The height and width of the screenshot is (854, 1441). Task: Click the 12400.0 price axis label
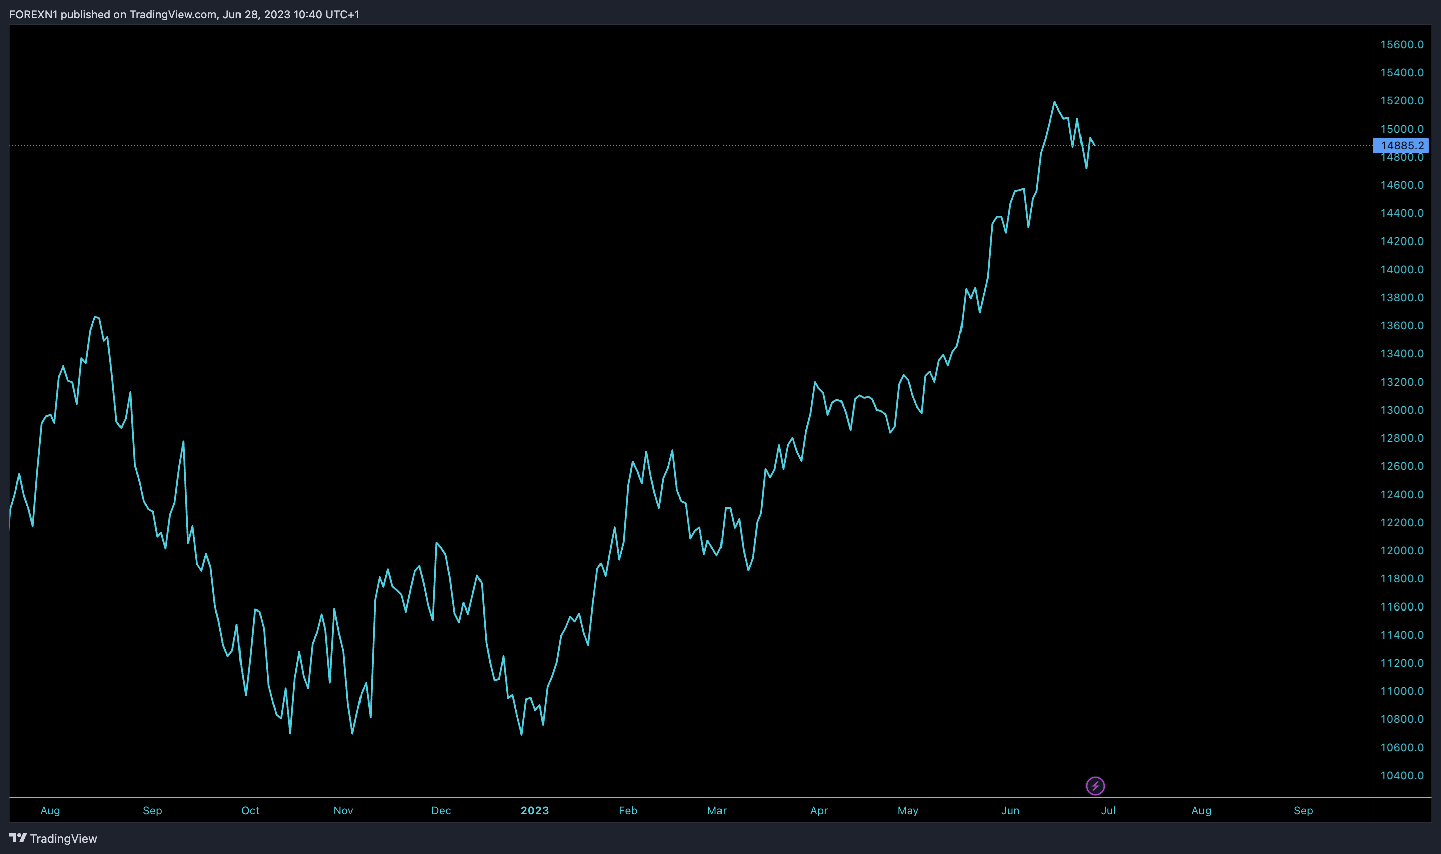click(1402, 495)
